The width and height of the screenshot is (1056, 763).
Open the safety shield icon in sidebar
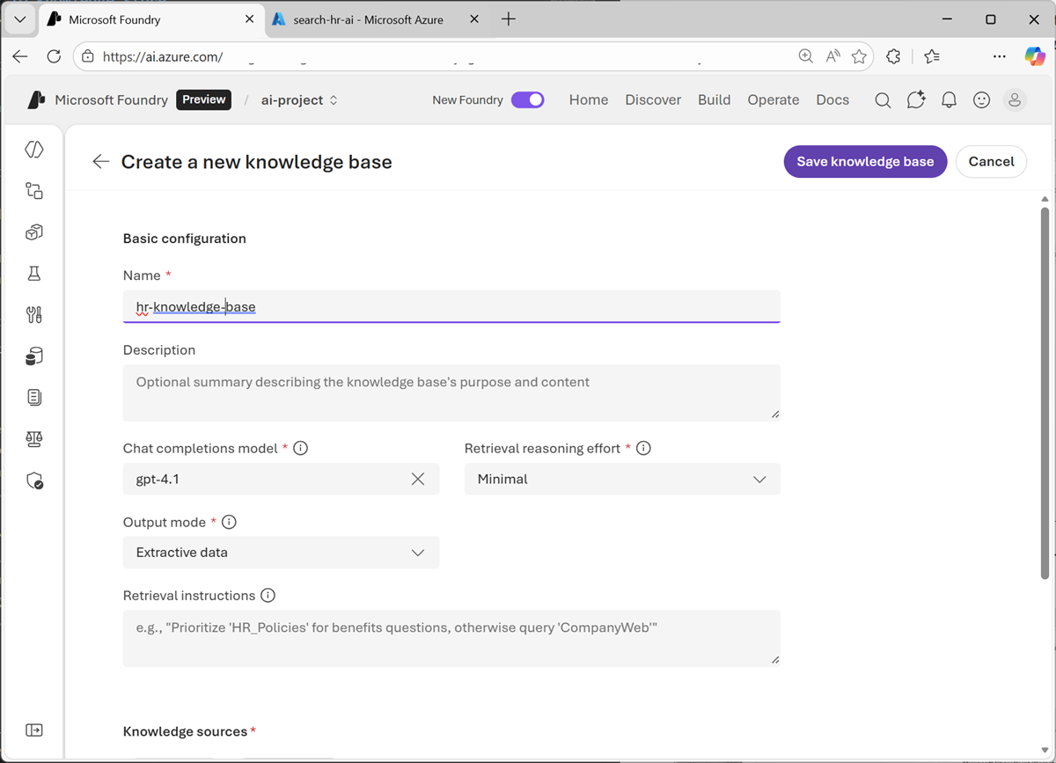(x=34, y=481)
